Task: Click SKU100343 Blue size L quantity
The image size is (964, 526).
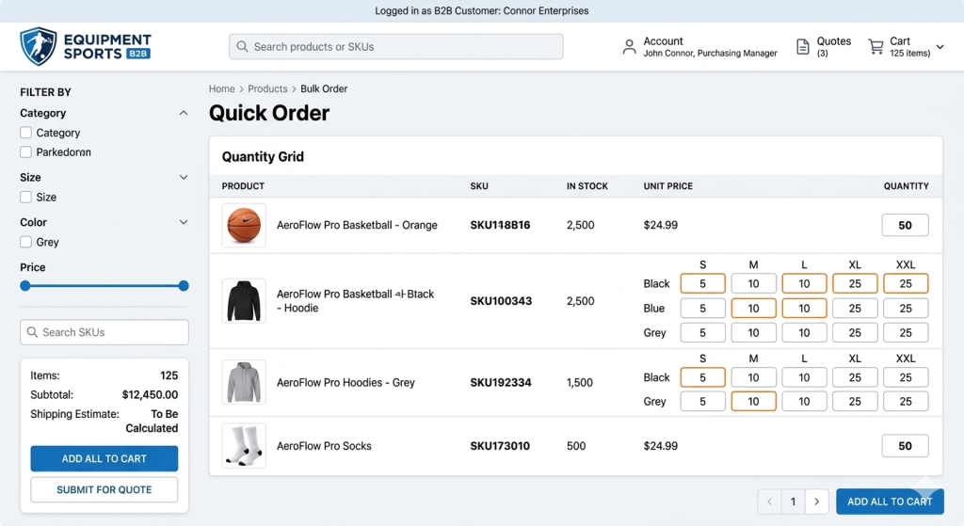Action: (804, 308)
